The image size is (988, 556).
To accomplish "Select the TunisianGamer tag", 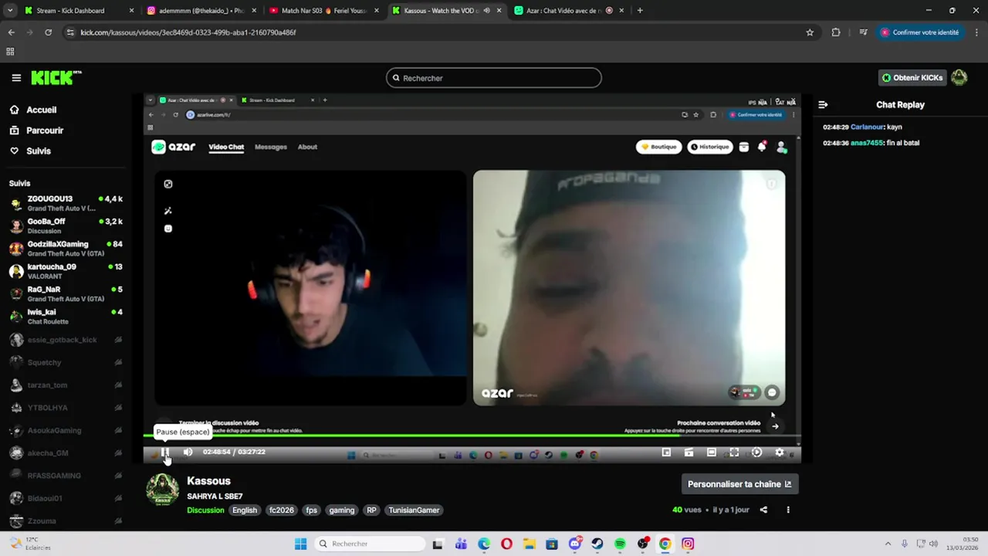I will tap(414, 510).
